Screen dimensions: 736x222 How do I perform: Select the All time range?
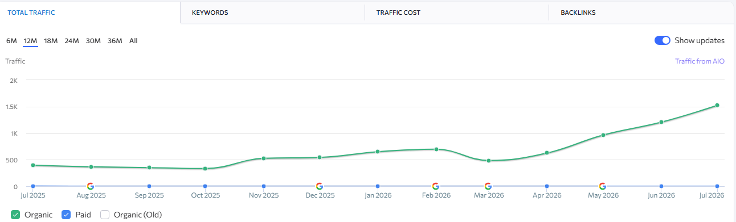click(133, 41)
